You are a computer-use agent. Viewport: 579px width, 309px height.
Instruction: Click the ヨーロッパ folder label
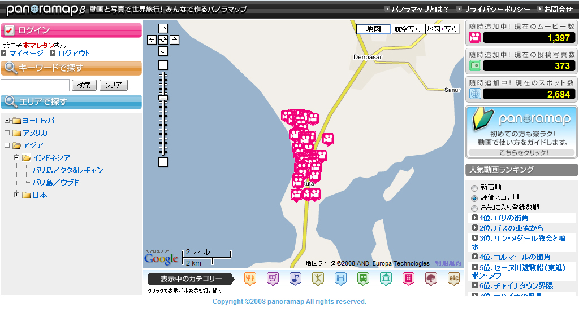coord(39,121)
